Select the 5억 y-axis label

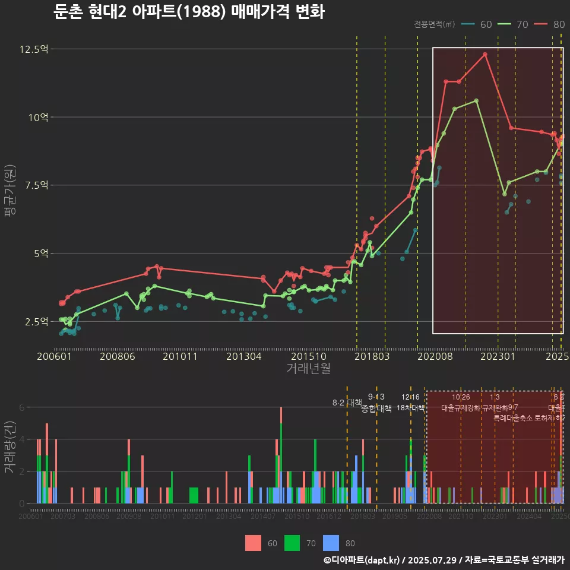click(41, 254)
